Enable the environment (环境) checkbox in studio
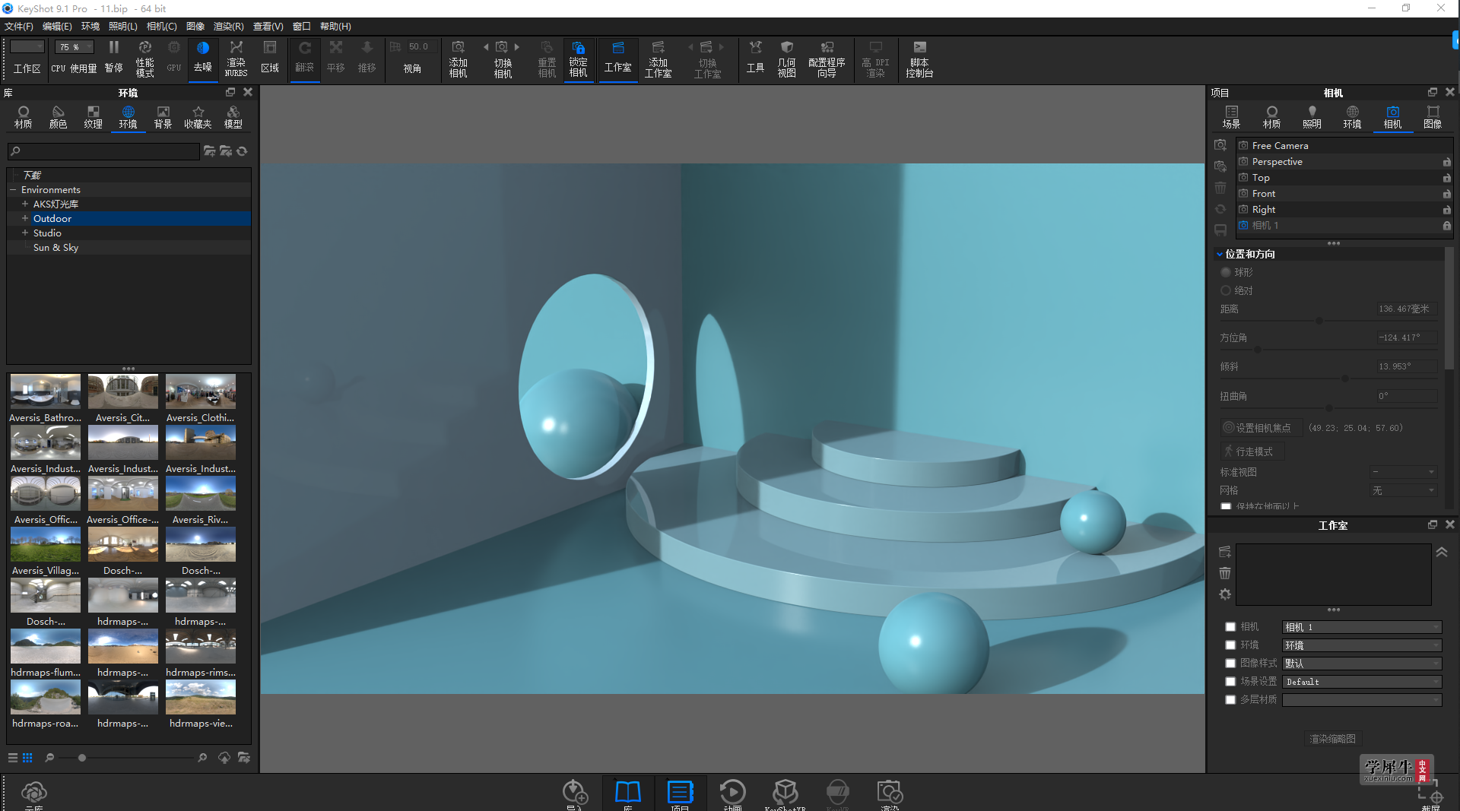 pos(1230,645)
